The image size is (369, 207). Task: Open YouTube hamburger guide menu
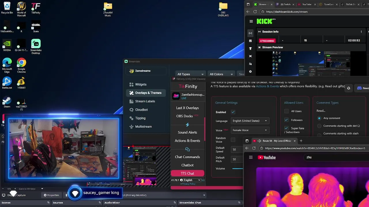coord(251,157)
